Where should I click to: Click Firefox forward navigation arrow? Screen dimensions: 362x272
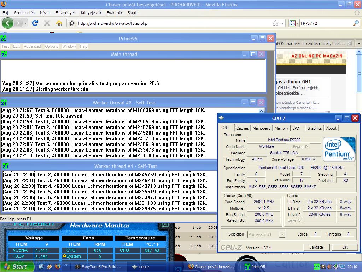(18, 23)
